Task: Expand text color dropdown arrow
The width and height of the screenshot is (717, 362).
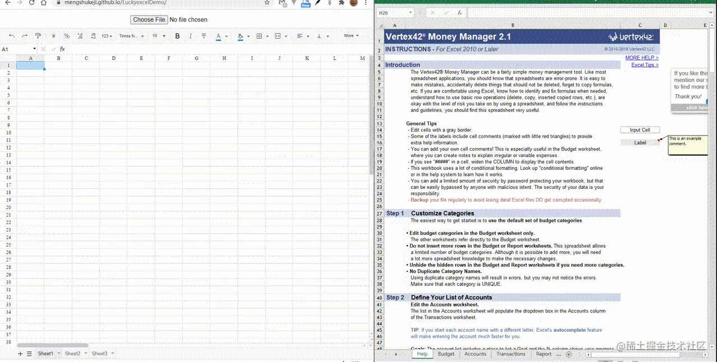Action: coord(226,36)
